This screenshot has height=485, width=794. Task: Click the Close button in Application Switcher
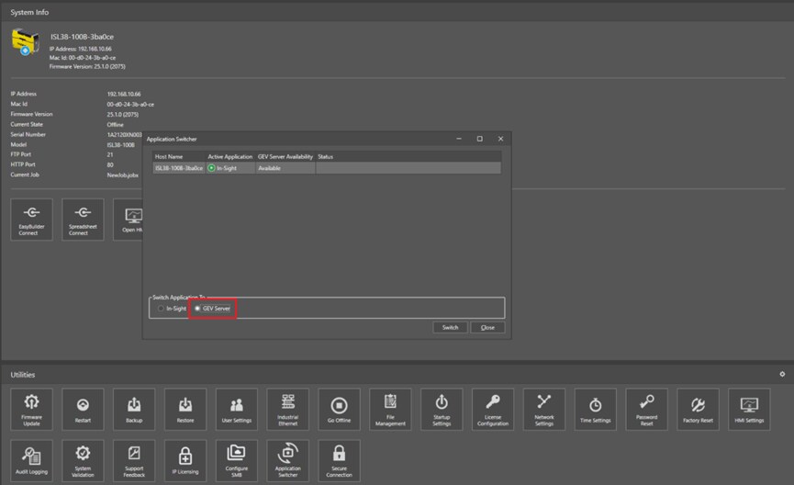487,327
